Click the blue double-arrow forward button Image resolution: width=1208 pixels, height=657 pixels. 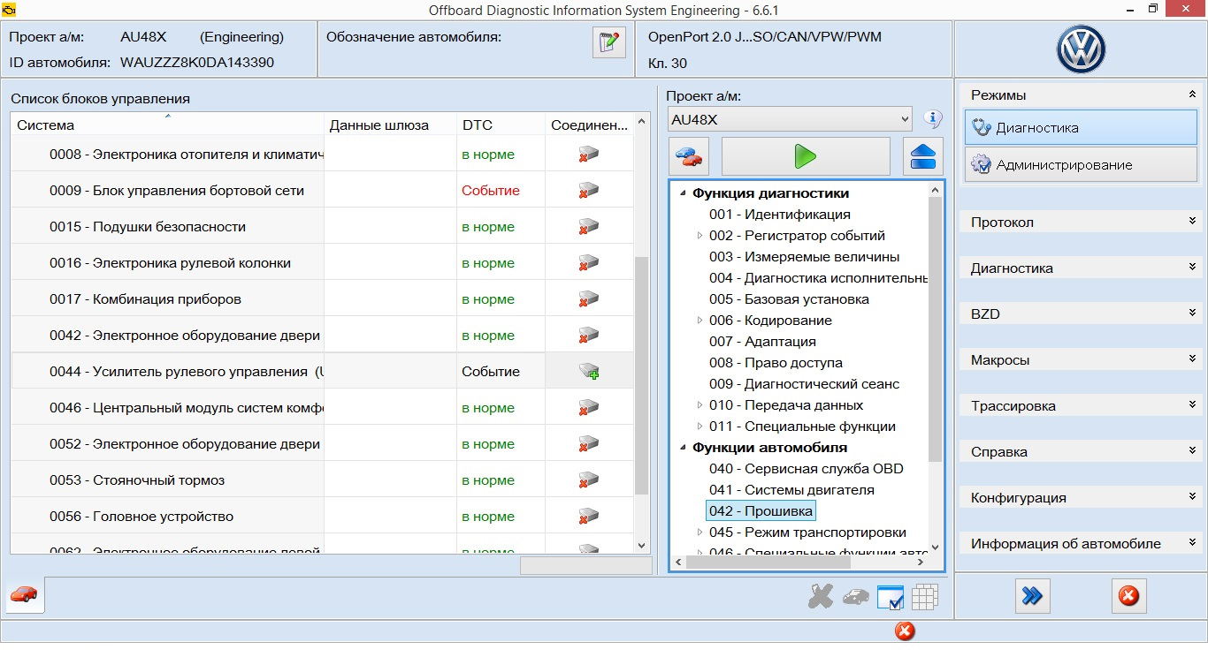1032,596
